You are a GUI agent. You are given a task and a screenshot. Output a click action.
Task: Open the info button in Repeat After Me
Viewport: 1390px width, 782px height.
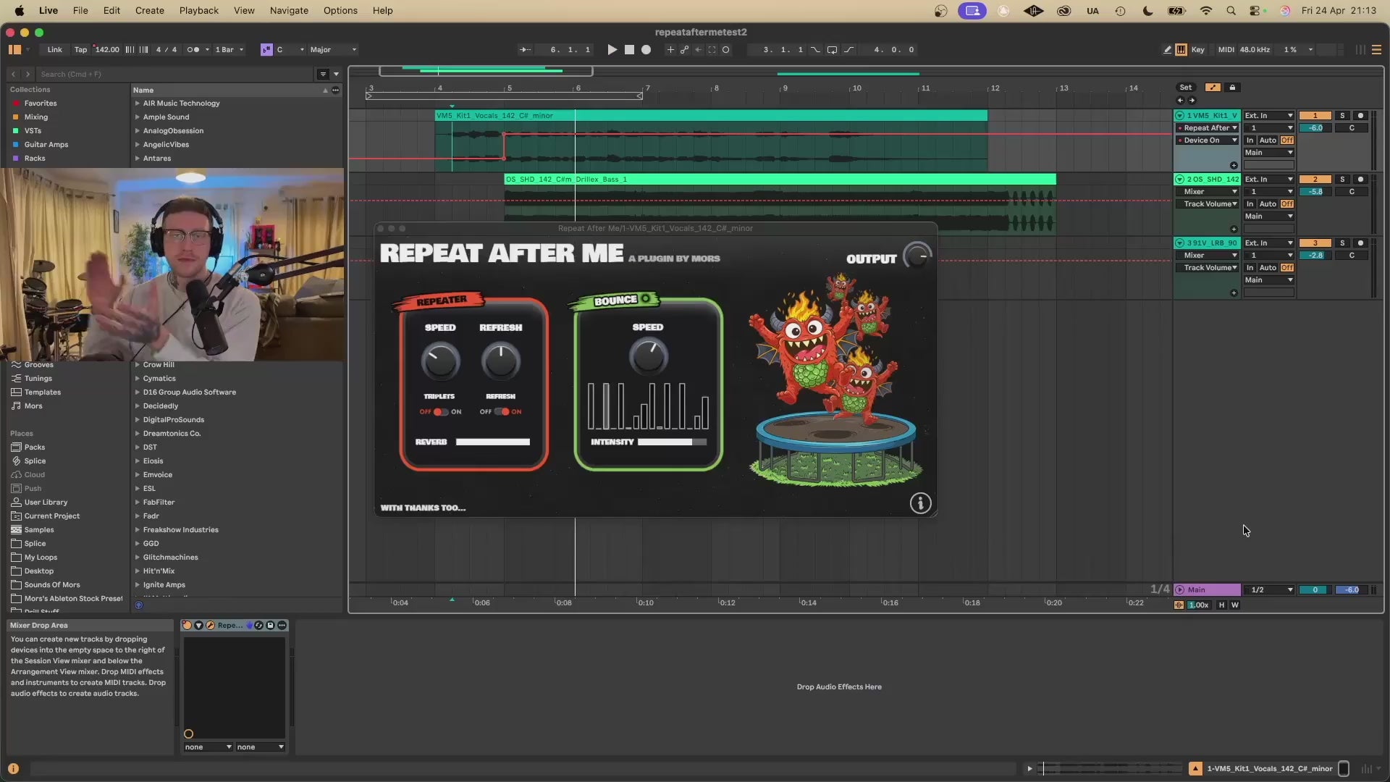[920, 503]
